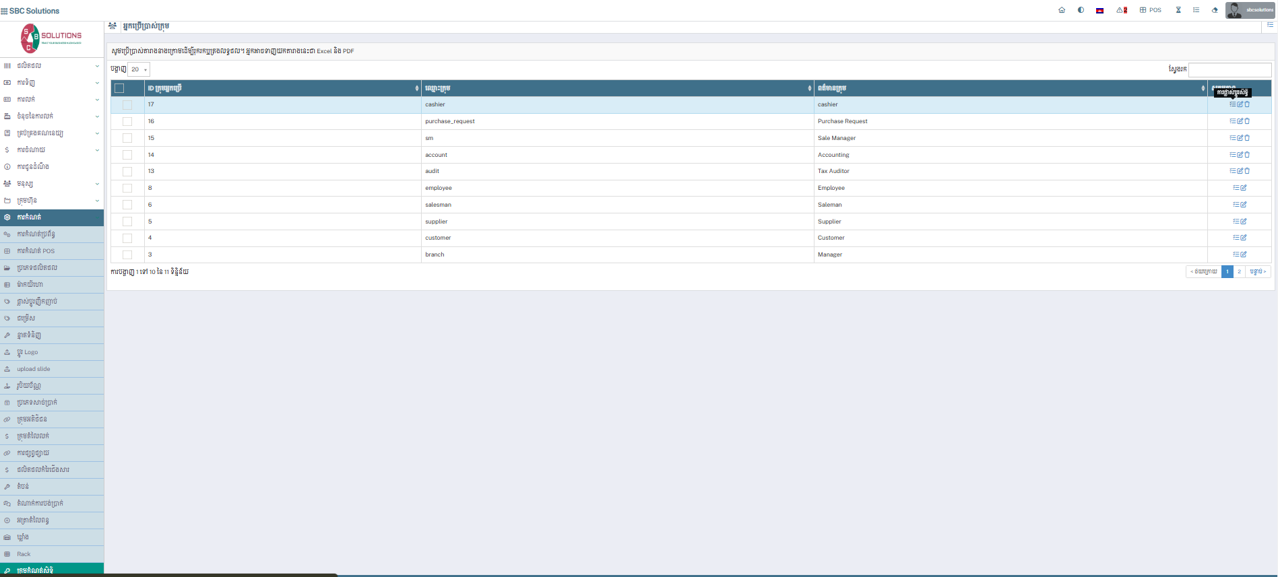Click the home icon in top bar
Image resolution: width=1278 pixels, height=577 pixels.
coord(1062,10)
